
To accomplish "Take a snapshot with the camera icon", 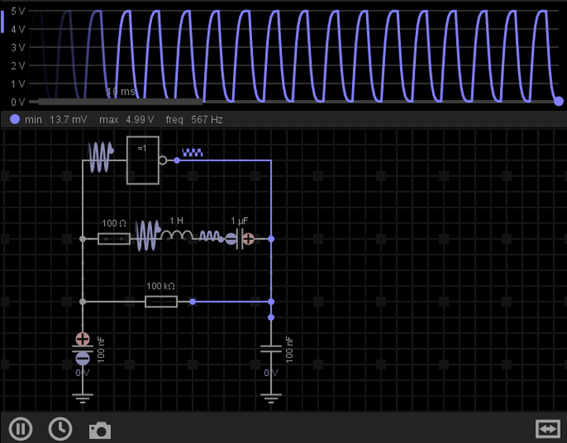I will coord(99,430).
